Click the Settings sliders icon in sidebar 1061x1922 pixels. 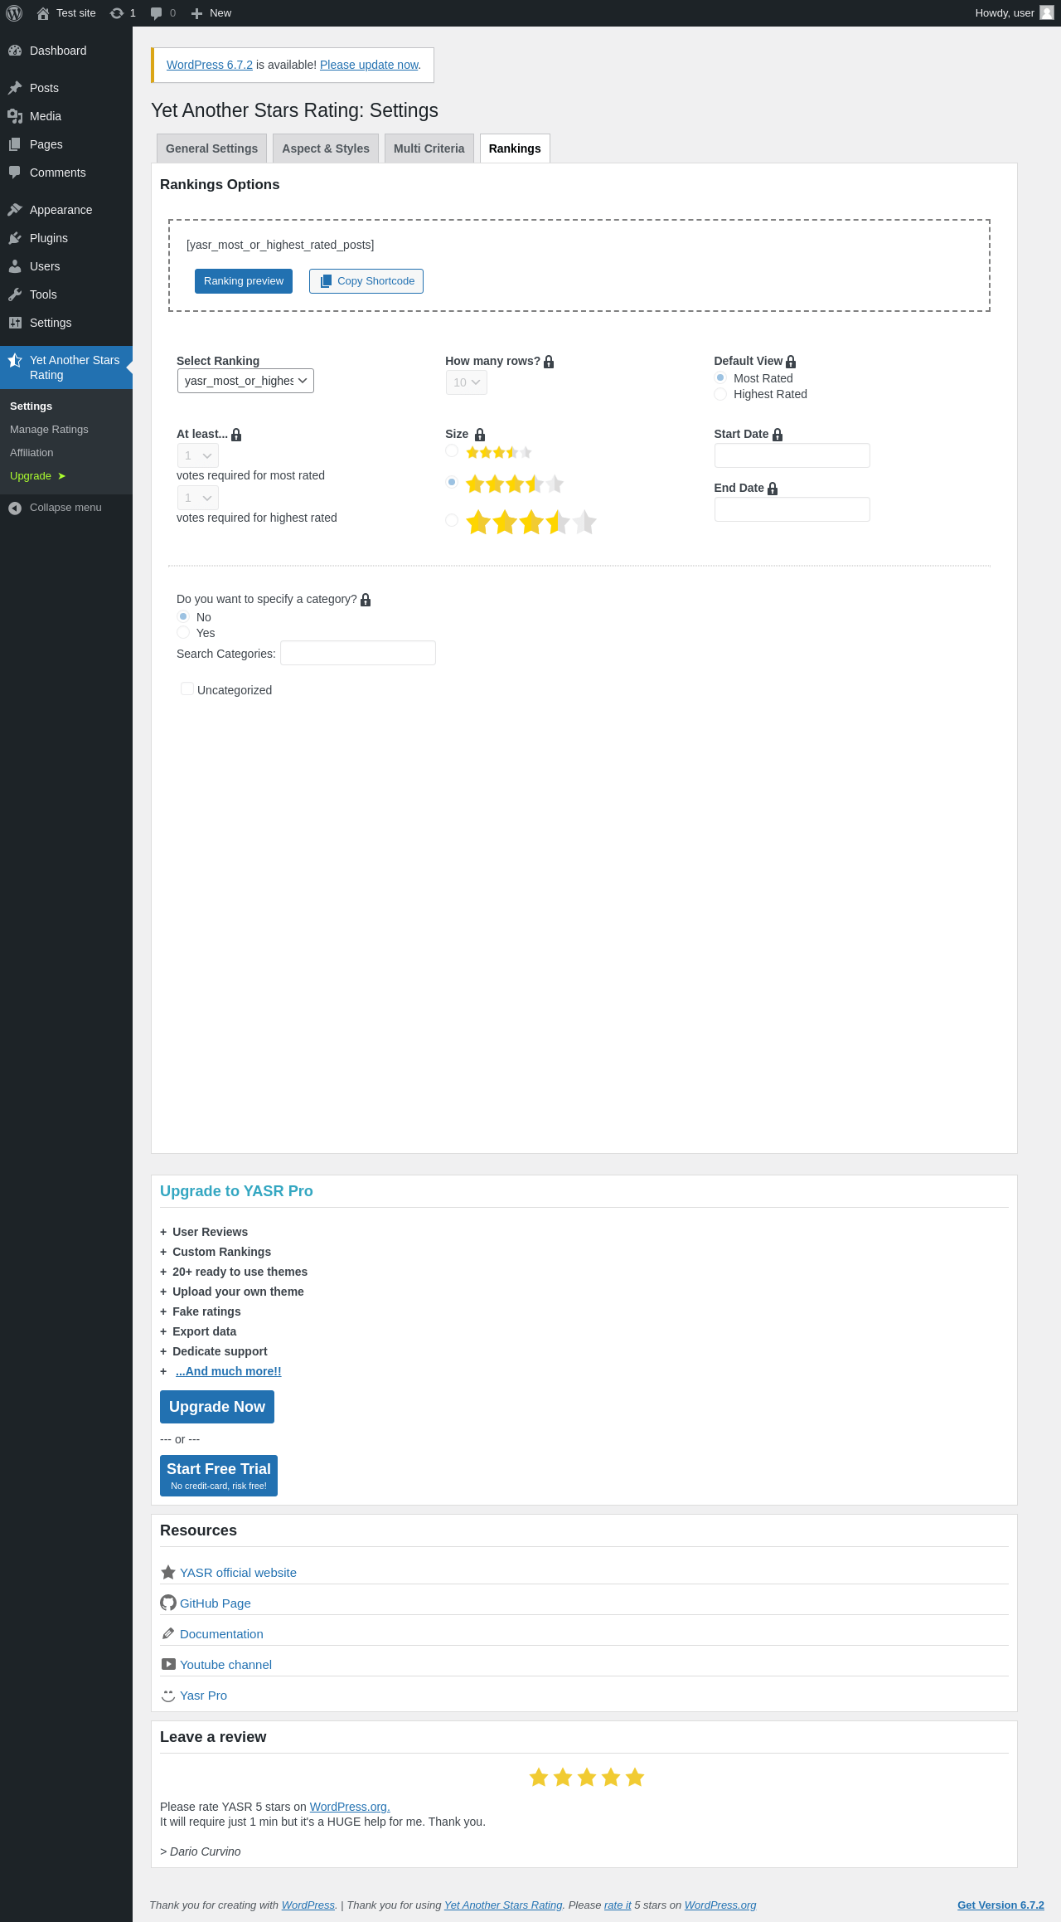(x=15, y=323)
